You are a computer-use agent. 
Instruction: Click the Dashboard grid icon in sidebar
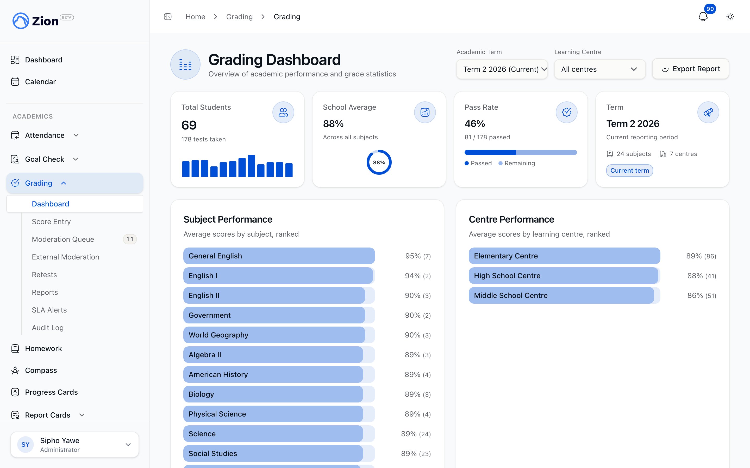tap(15, 60)
